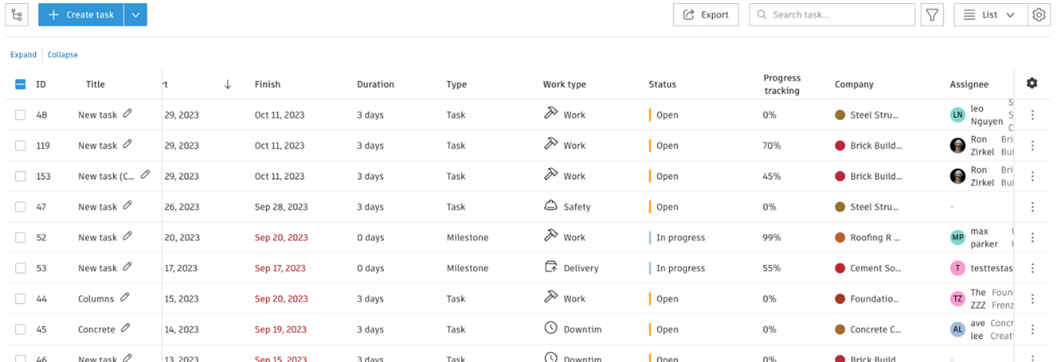Viewport: 1057px width, 362px height.
Task: Toggle the select-all header checkbox
Action: click(21, 84)
